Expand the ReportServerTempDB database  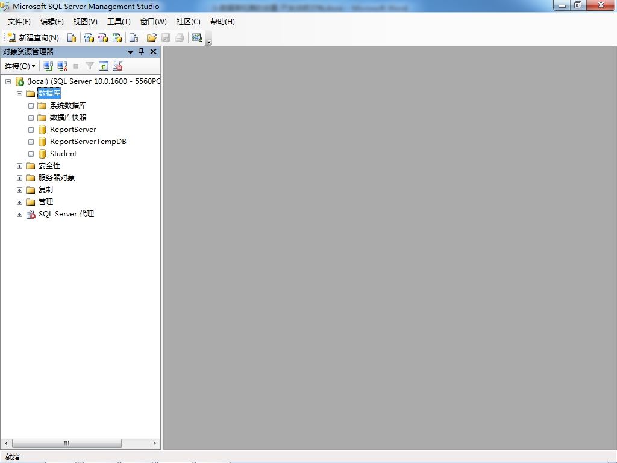pyautogui.click(x=31, y=142)
